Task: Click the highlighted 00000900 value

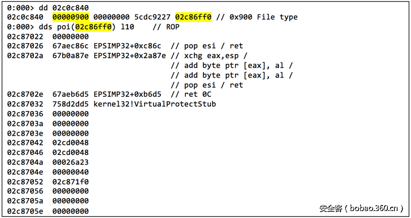Action: coord(70,17)
